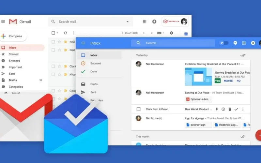Open the Inbox app hamburger menu
This screenshot has height=163, width=261.
(83, 43)
